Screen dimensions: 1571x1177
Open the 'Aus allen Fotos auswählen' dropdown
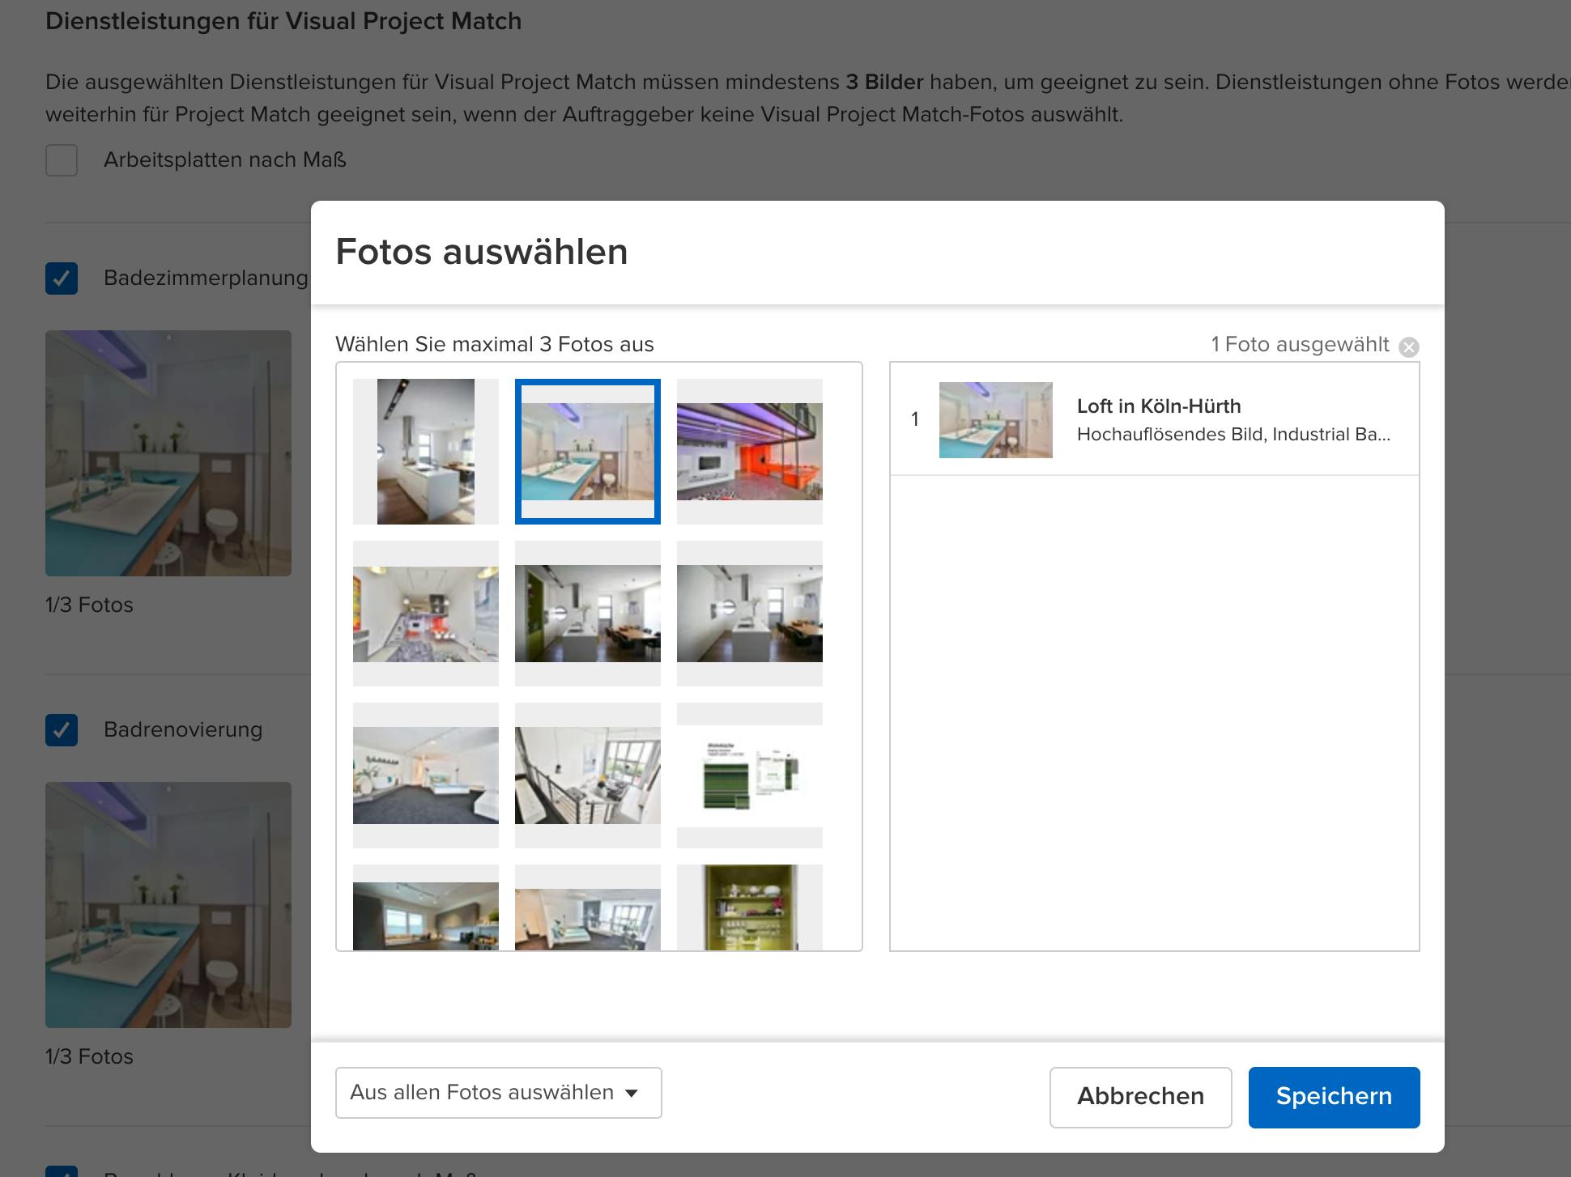tap(499, 1093)
